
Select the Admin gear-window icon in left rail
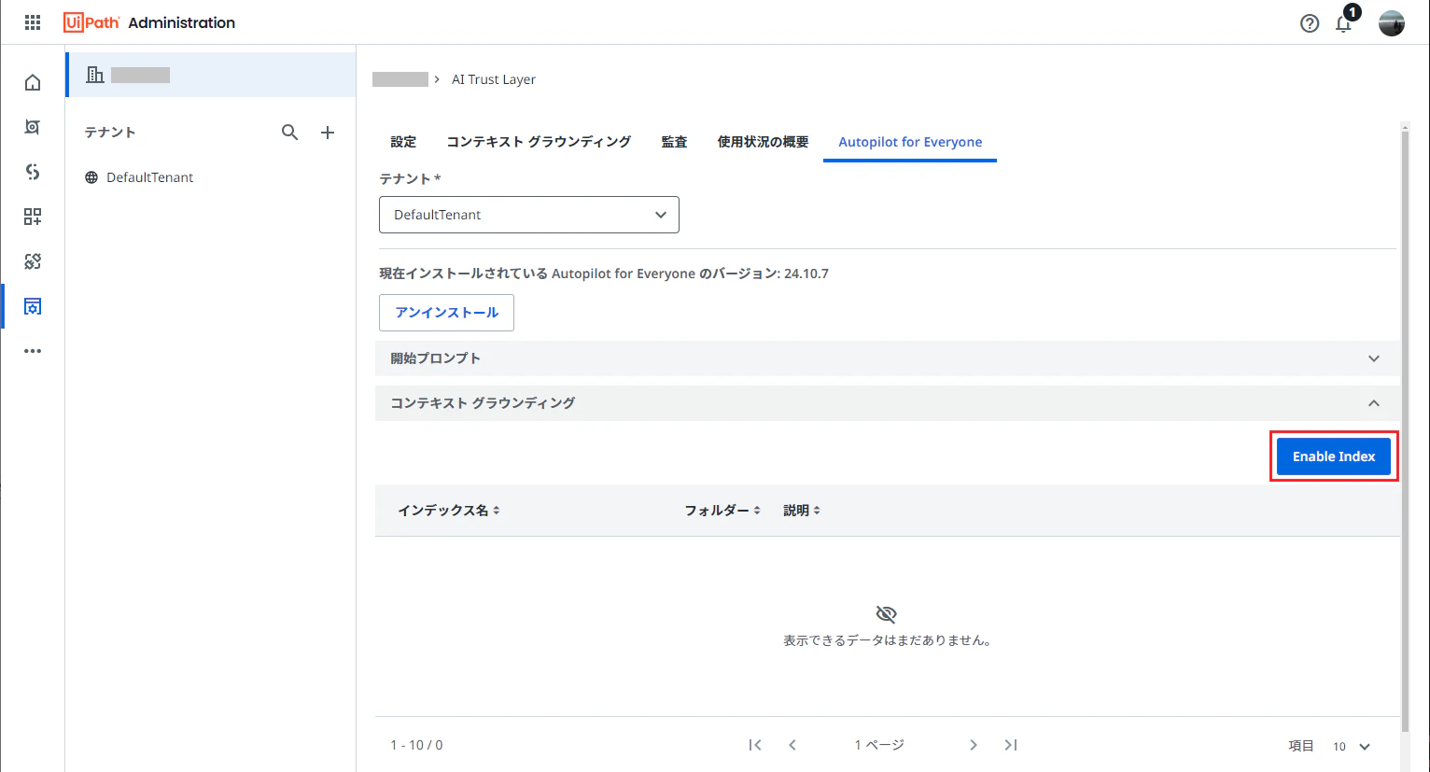[x=33, y=306]
